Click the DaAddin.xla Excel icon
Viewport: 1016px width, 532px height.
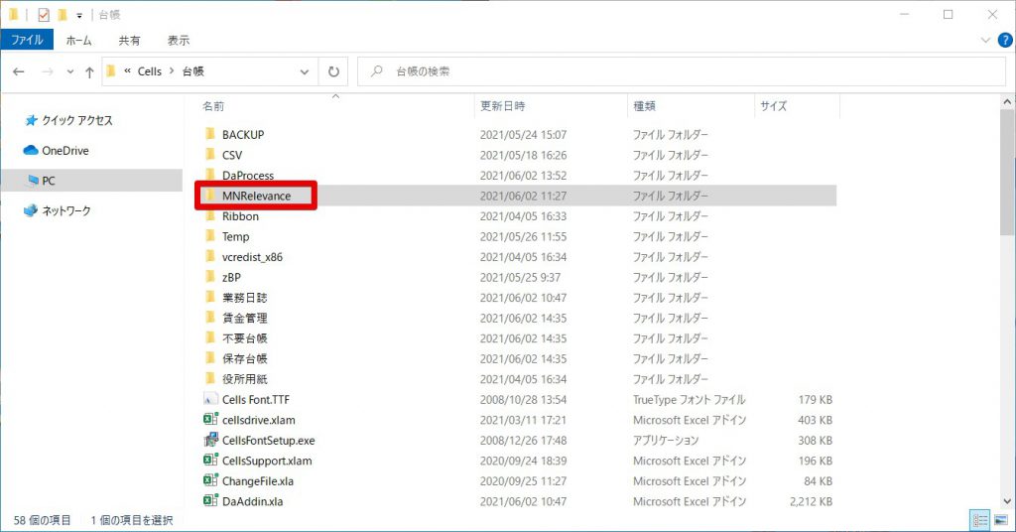pos(210,501)
